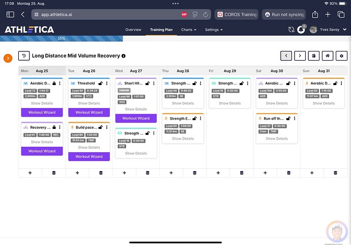This screenshot has height=245, width=351.
Task: Show Details of the Build pace run
Action: (x=89, y=147)
